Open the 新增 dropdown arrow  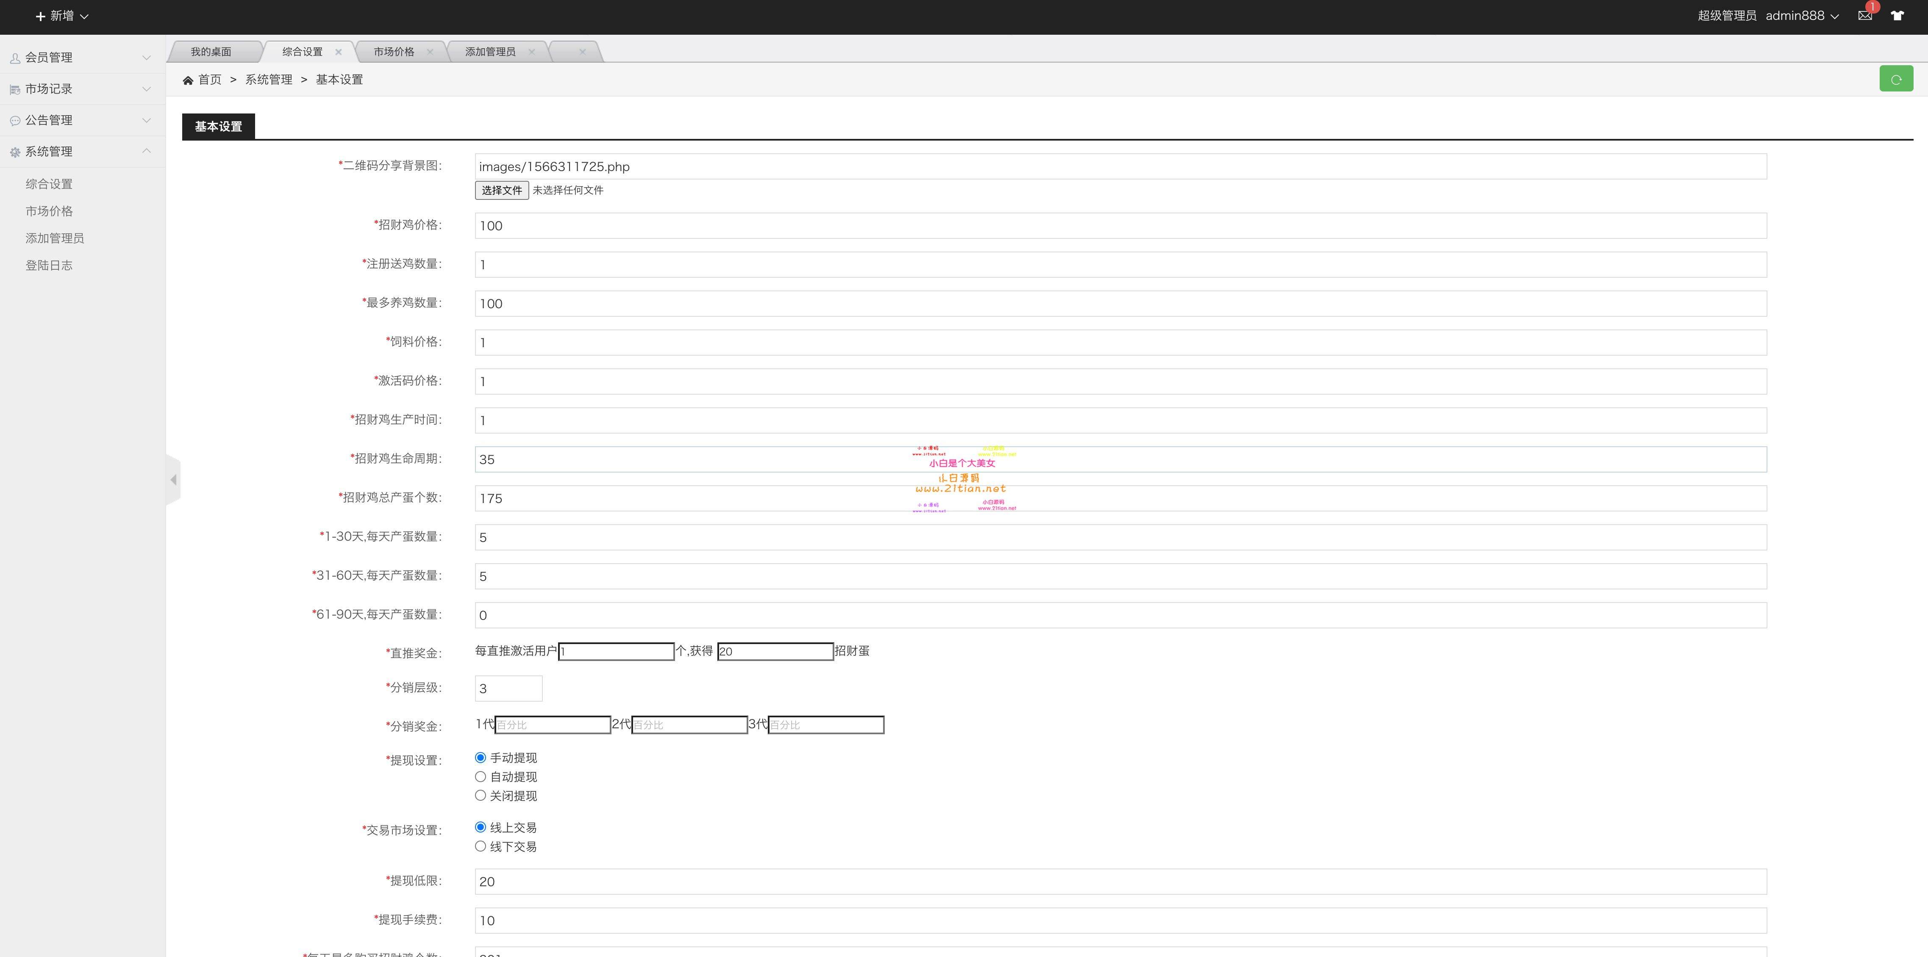tap(84, 17)
